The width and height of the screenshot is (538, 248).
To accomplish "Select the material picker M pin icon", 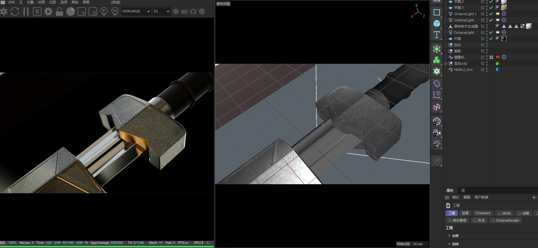I will click(115, 11).
